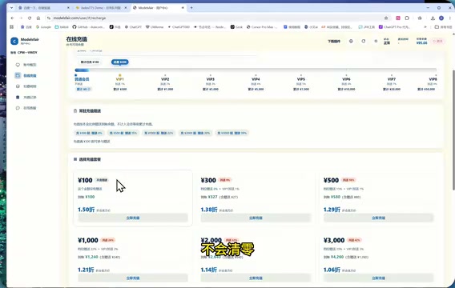The height and width of the screenshot is (288, 455).
Task: Open the Google bookmark
Action: pos(43,27)
